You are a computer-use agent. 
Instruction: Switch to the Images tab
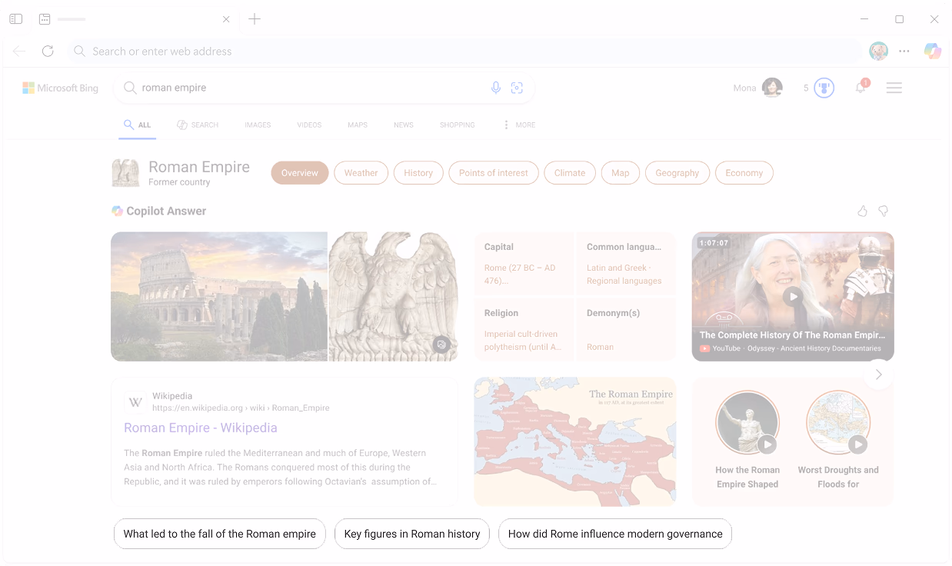258,125
